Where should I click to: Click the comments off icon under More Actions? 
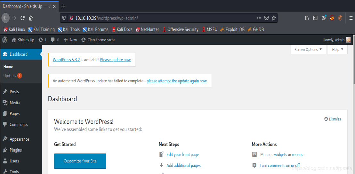click(x=254, y=165)
